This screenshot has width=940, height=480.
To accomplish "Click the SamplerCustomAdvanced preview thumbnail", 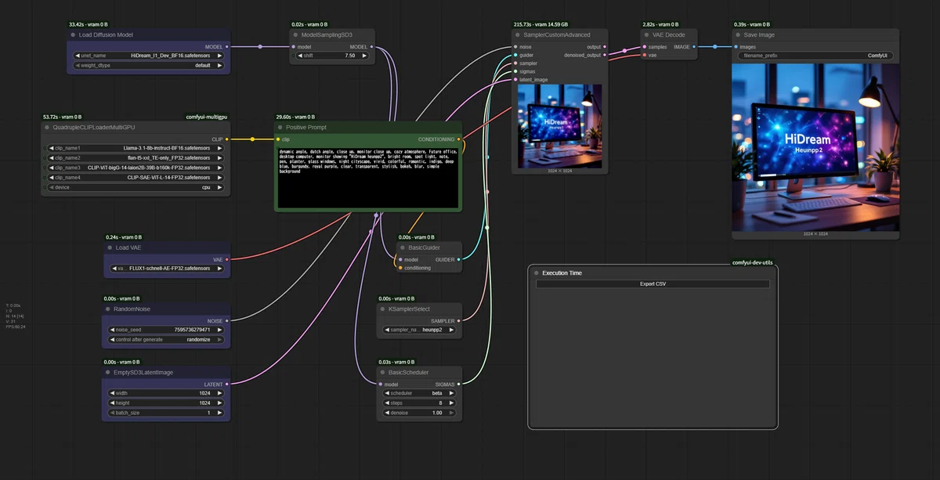I will 560,126.
